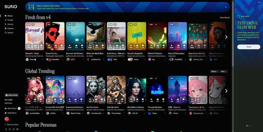Open What's New in sidebar
This screenshot has width=263, height=132.
[12, 108]
